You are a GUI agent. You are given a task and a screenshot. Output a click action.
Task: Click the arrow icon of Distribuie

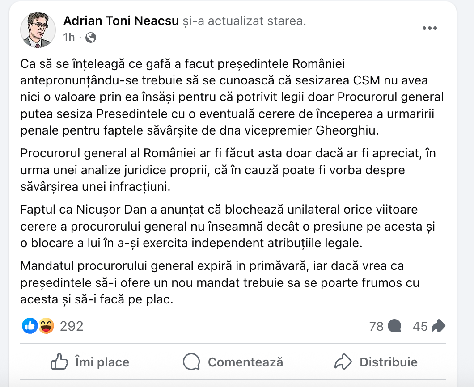pyautogui.click(x=344, y=362)
